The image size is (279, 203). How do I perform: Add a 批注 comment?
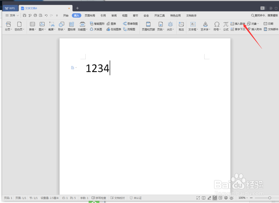[181, 26]
